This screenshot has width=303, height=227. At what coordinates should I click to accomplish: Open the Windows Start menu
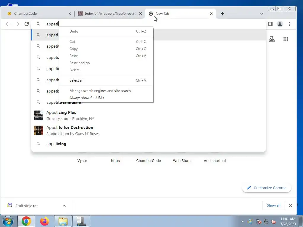(8, 221)
